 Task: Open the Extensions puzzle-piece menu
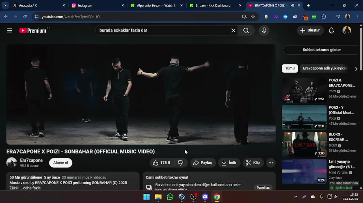click(x=324, y=17)
